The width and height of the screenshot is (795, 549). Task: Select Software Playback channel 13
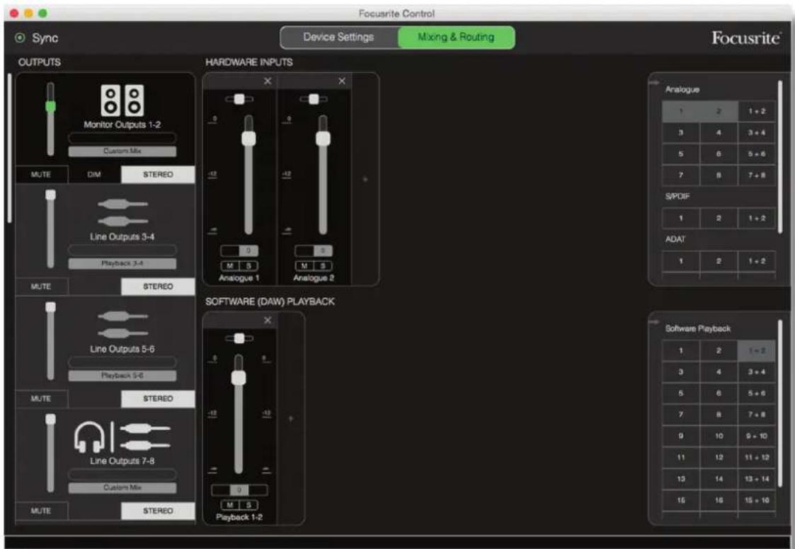tap(681, 479)
